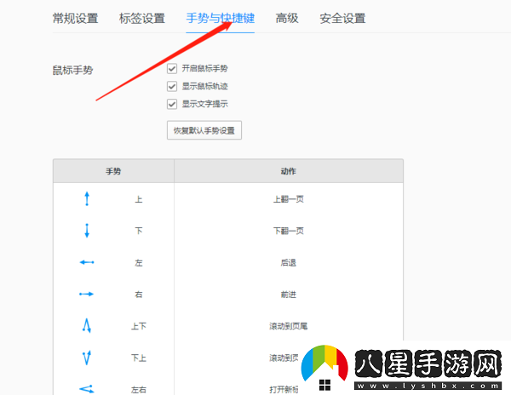The width and height of the screenshot is (511, 395).
Task: Select the 手势与快捷键 tab
Action: pos(221,18)
